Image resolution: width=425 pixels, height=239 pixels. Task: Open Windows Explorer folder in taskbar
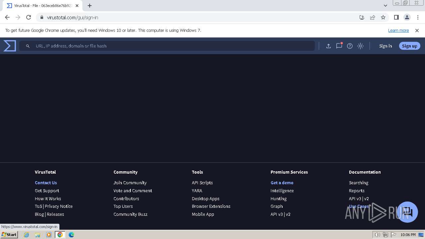click(38, 235)
